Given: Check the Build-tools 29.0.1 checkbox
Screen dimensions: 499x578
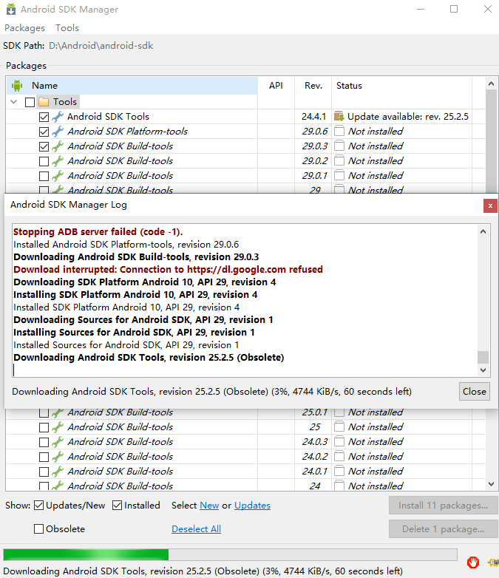Looking at the screenshot, I should pos(44,176).
